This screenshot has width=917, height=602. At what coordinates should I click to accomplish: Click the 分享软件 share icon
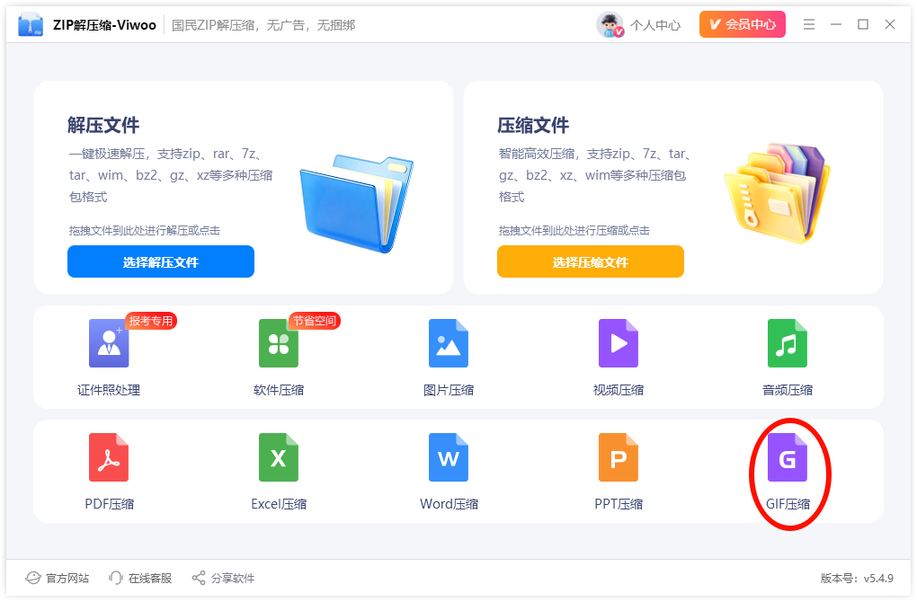click(199, 578)
